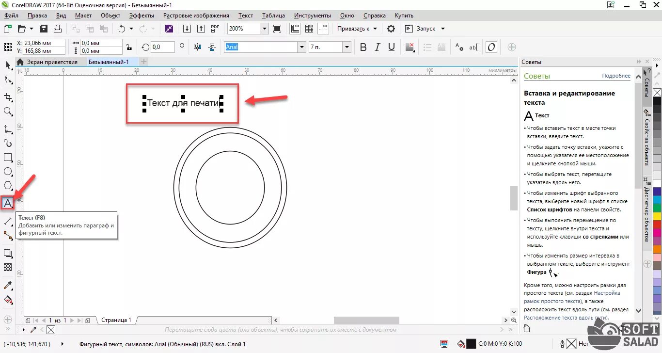Open the 'Эффекты' menu
Viewport: 662px width, 353px height.
point(142,16)
